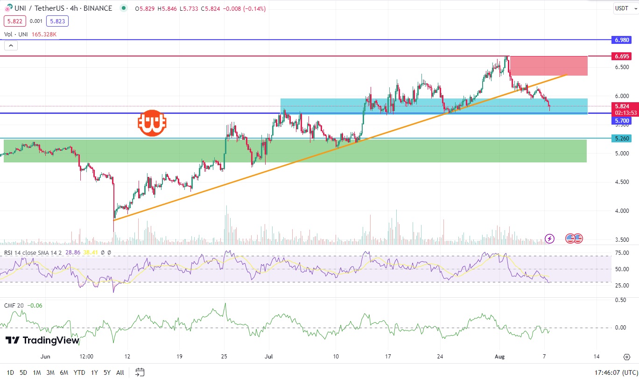Open the USDT currency dropdown
The image size is (639, 379).
(625, 8)
